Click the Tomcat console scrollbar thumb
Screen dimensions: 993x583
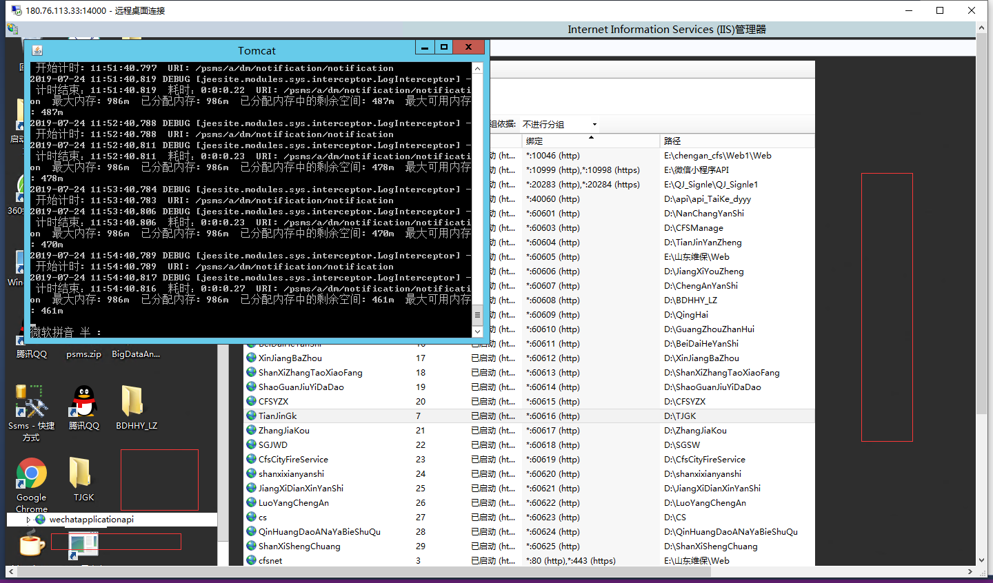[477, 315]
